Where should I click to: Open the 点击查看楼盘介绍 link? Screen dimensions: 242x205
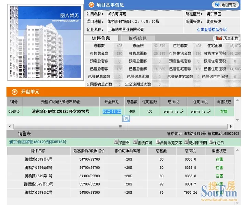click(212, 29)
